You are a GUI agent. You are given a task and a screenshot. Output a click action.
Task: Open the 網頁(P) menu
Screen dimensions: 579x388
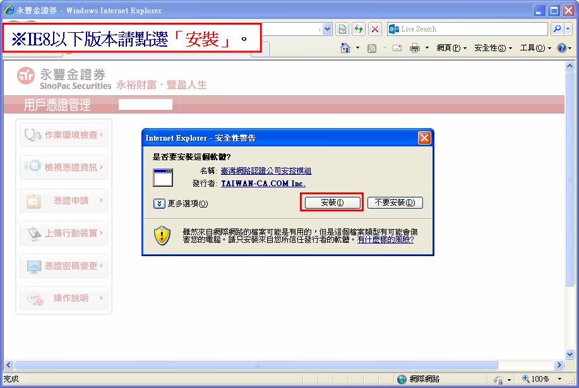pyautogui.click(x=451, y=48)
